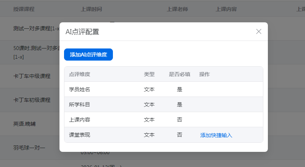This screenshot has width=305, height=167.
Task: Close the AI点评配置 dialog
Action: click(259, 31)
